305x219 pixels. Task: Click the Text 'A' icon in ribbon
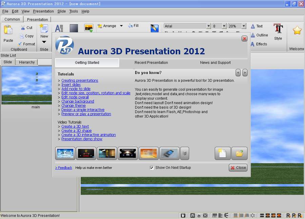[x=253, y=26]
